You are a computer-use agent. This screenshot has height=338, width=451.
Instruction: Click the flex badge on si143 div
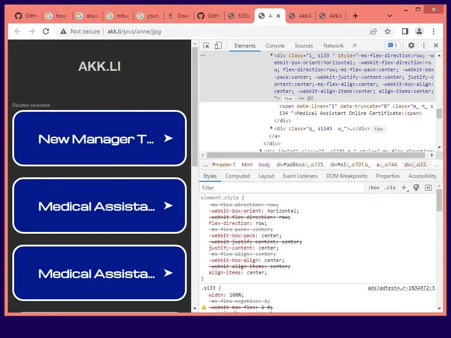(378, 129)
